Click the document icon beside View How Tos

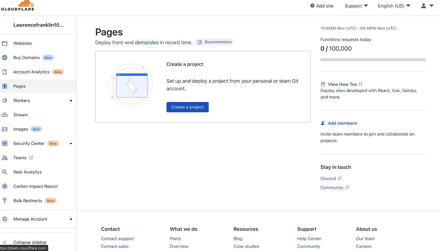[x=323, y=84]
